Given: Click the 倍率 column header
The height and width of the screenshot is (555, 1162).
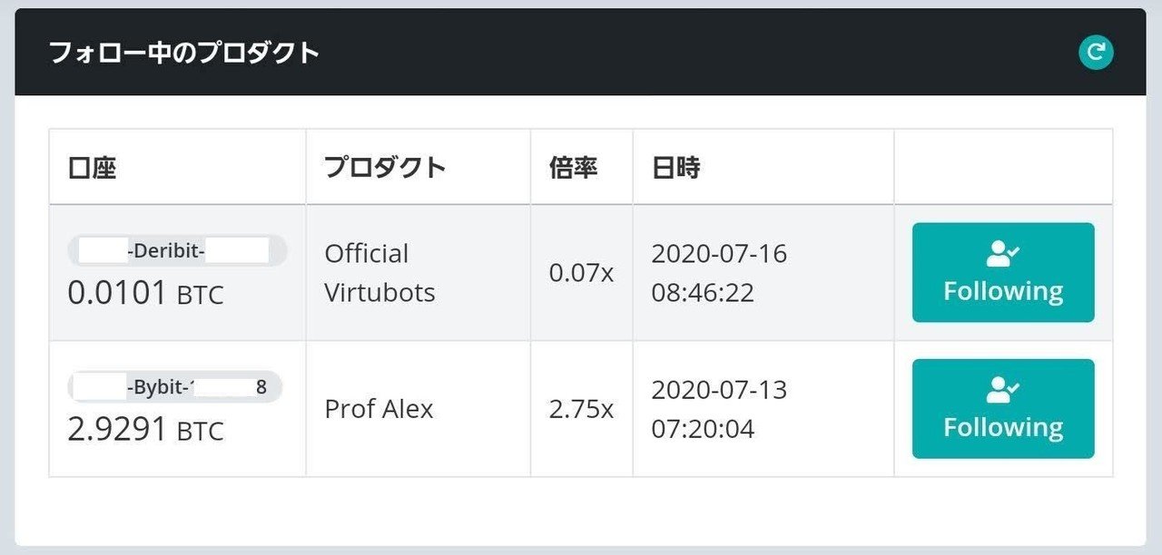Looking at the screenshot, I should coord(574,168).
